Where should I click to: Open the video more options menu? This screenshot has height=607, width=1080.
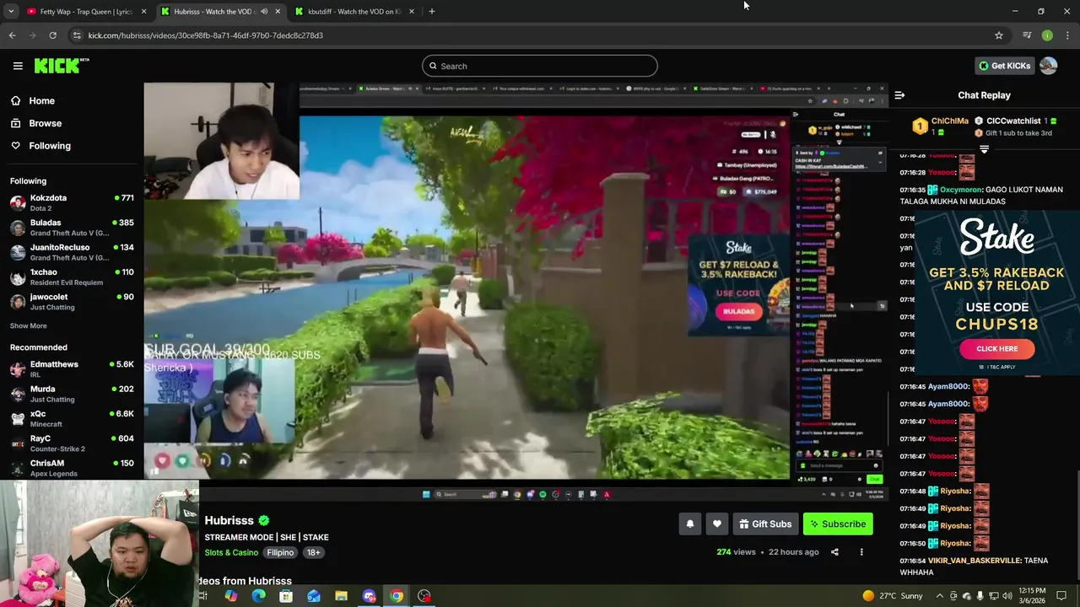tap(861, 552)
